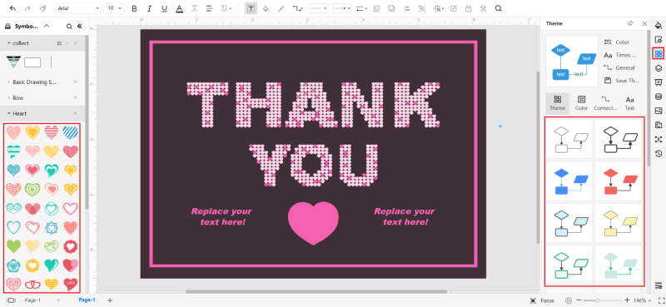Open the search magnifier in top toolbar
This screenshot has width=666, height=307.
click(498, 8)
